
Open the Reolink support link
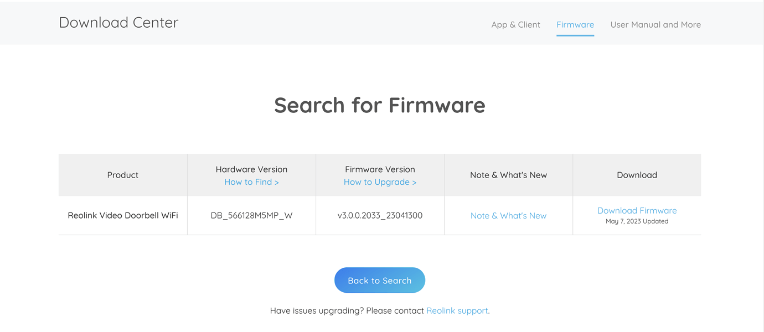(457, 310)
